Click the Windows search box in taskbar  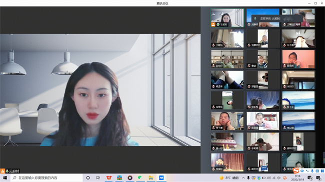click(x=46, y=178)
